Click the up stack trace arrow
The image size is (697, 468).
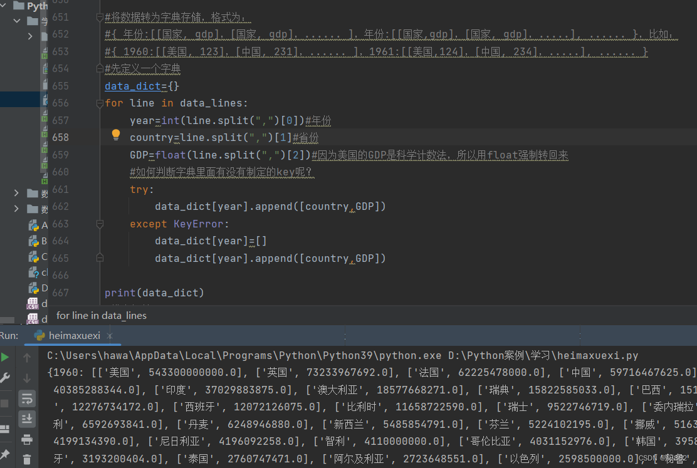27,357
